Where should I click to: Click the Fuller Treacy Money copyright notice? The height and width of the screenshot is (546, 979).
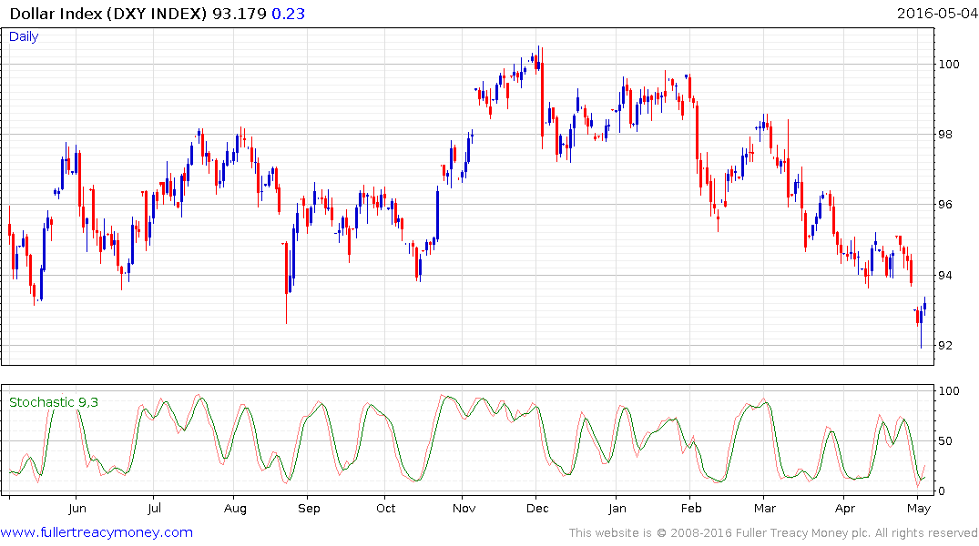pyautogui.click(x=773, y=533)
